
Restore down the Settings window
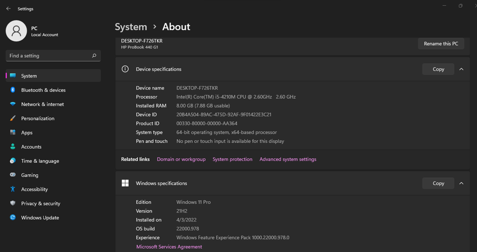(461, 6)
